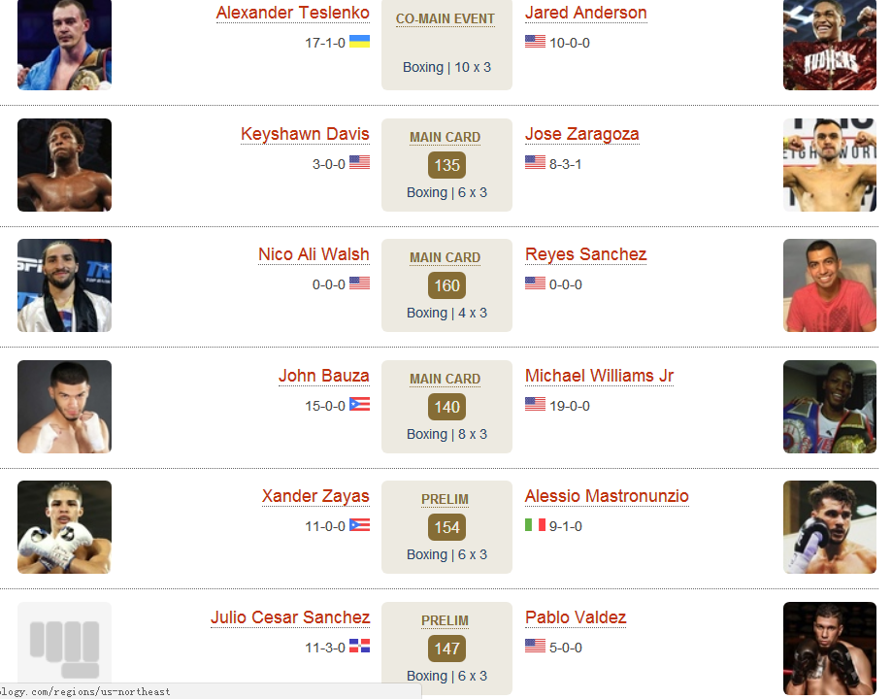Open Jose Zaragoza photo thumbnail

(830, 165)
